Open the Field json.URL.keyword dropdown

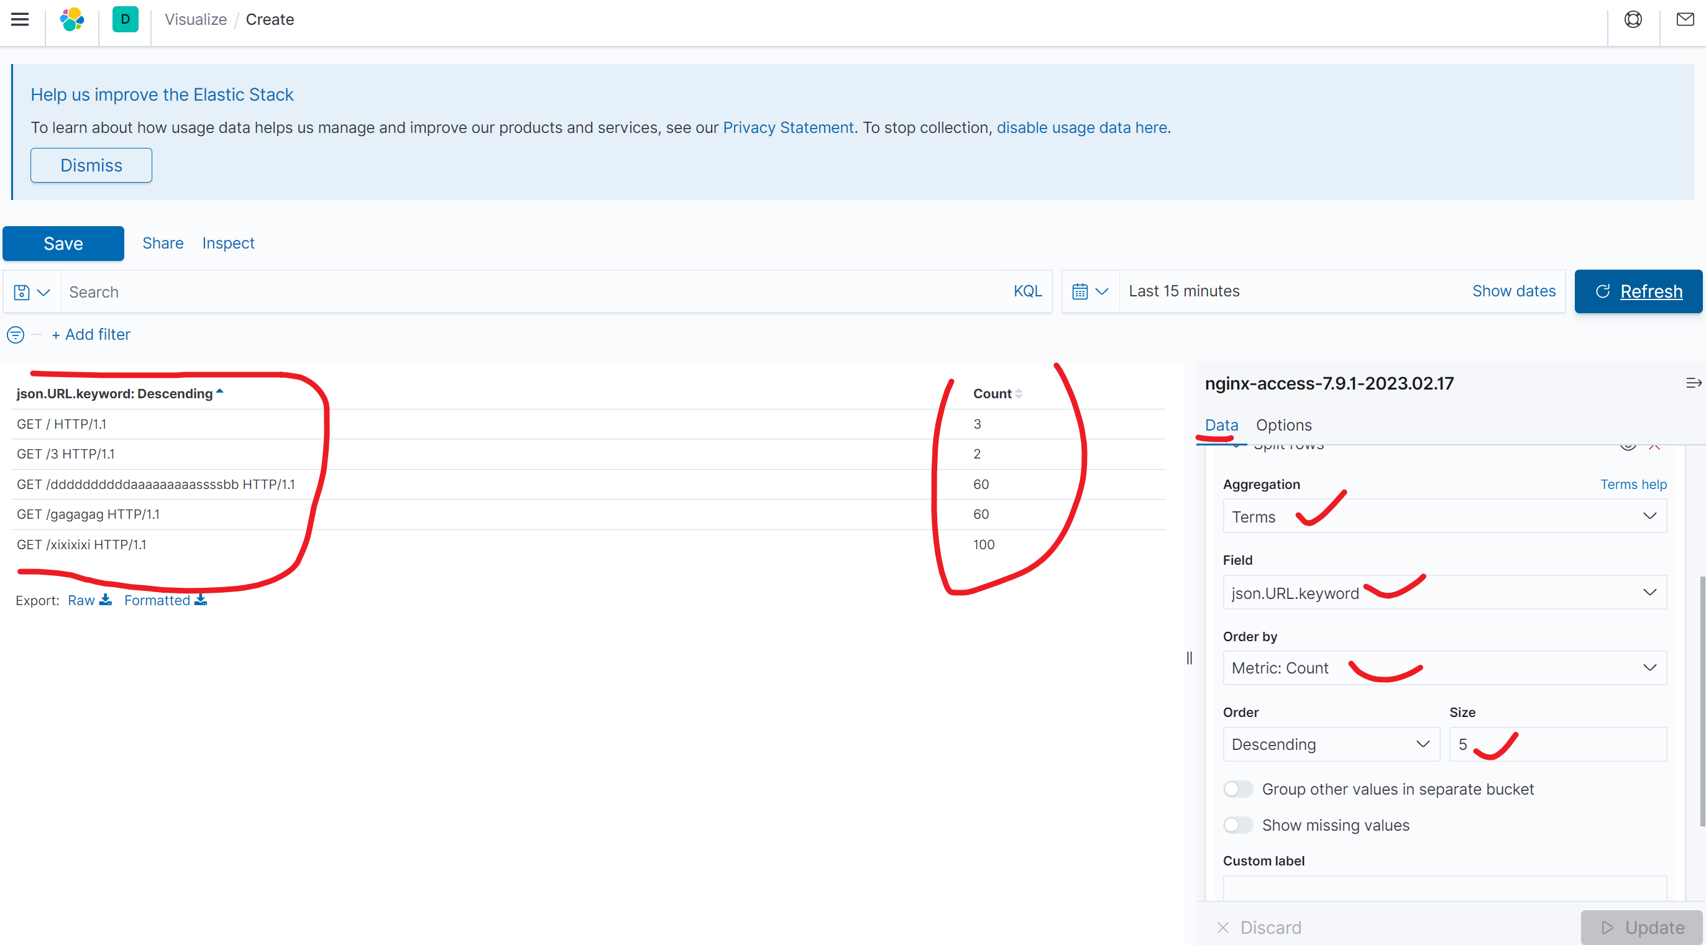click(1444, 593)
